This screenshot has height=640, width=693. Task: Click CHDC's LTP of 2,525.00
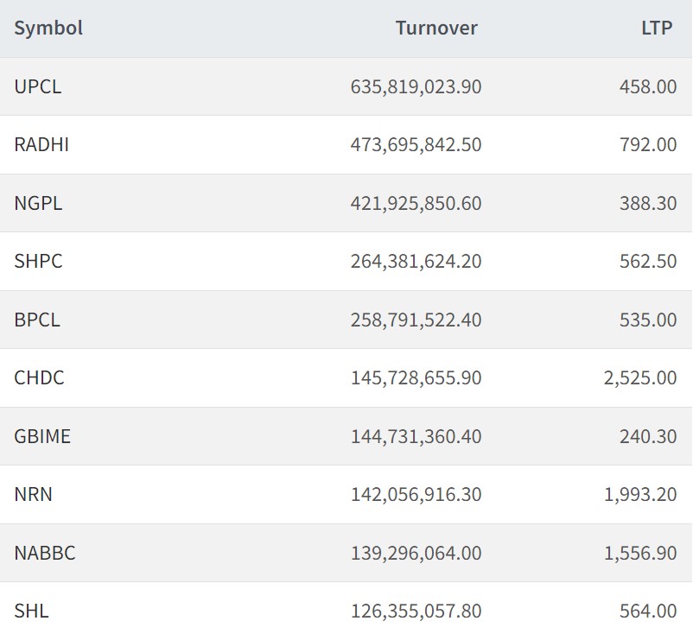[x=640, y=377]
